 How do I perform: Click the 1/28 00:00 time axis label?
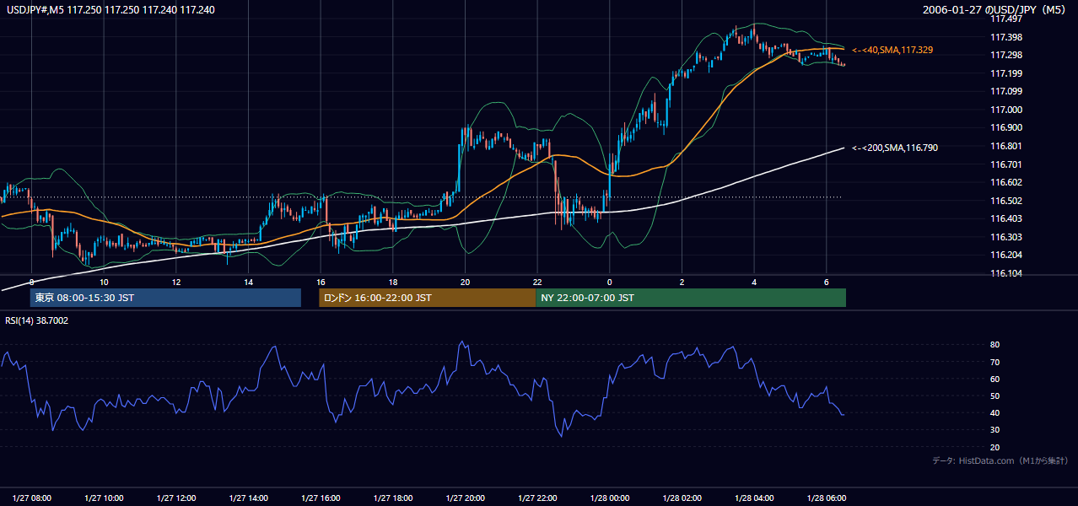pos(610,498)
